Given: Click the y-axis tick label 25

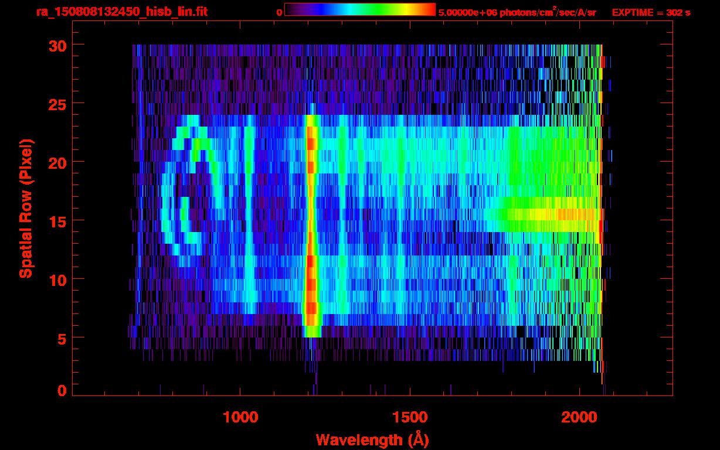Looking at the screenshot, I should click(57, 104).
